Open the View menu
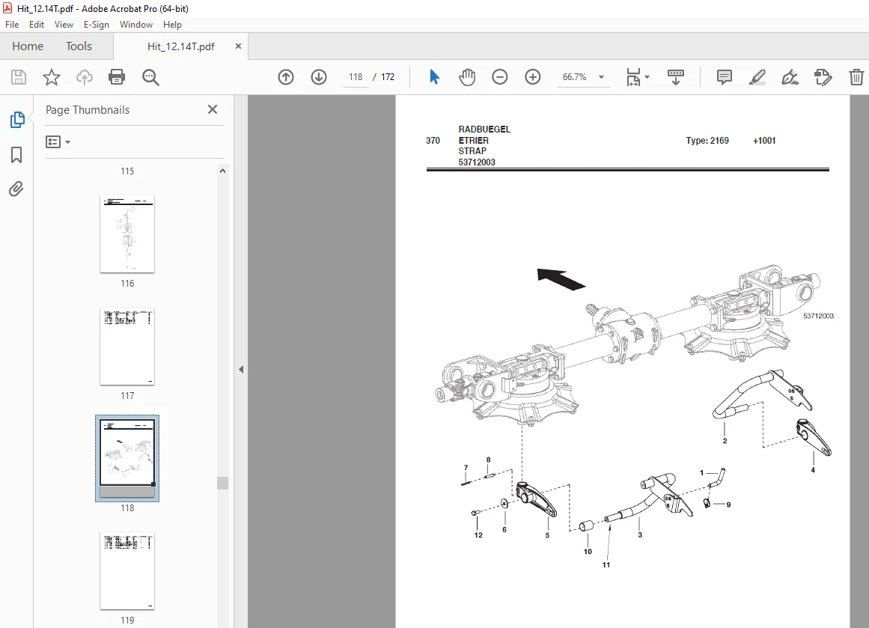 pyautogui.click(x=64, y=25)
